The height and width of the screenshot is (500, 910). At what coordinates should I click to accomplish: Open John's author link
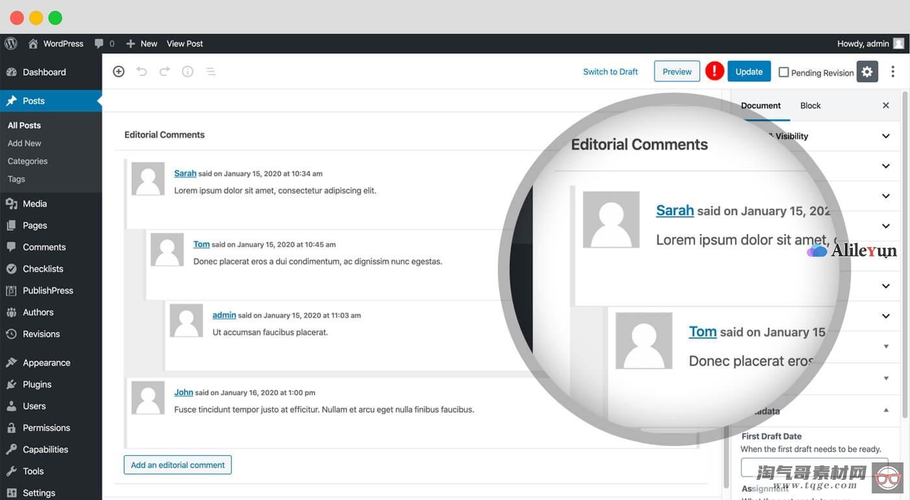(x=183, y=392)
